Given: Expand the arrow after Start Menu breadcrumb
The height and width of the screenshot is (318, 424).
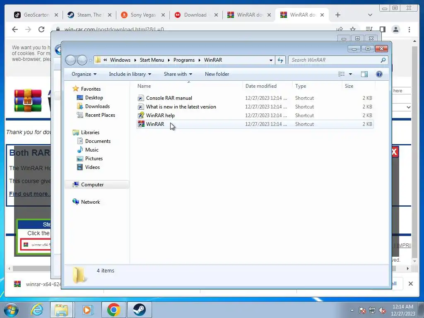Looking at the screenshot, I should coord(169,60).
